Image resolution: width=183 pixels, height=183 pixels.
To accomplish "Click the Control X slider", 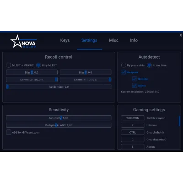I will point(32,80).
